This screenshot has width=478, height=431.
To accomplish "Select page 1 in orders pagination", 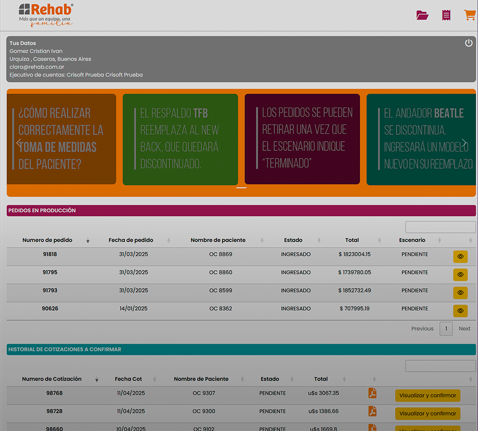I will pos(446,328).
